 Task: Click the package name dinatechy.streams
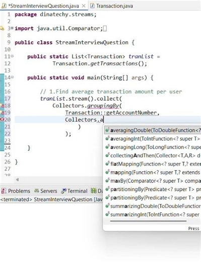(67, 15)
